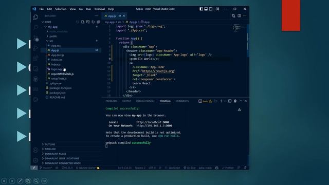Click the New File icon in Explorer
Screen dimensions: 329x185
[83, 22]
